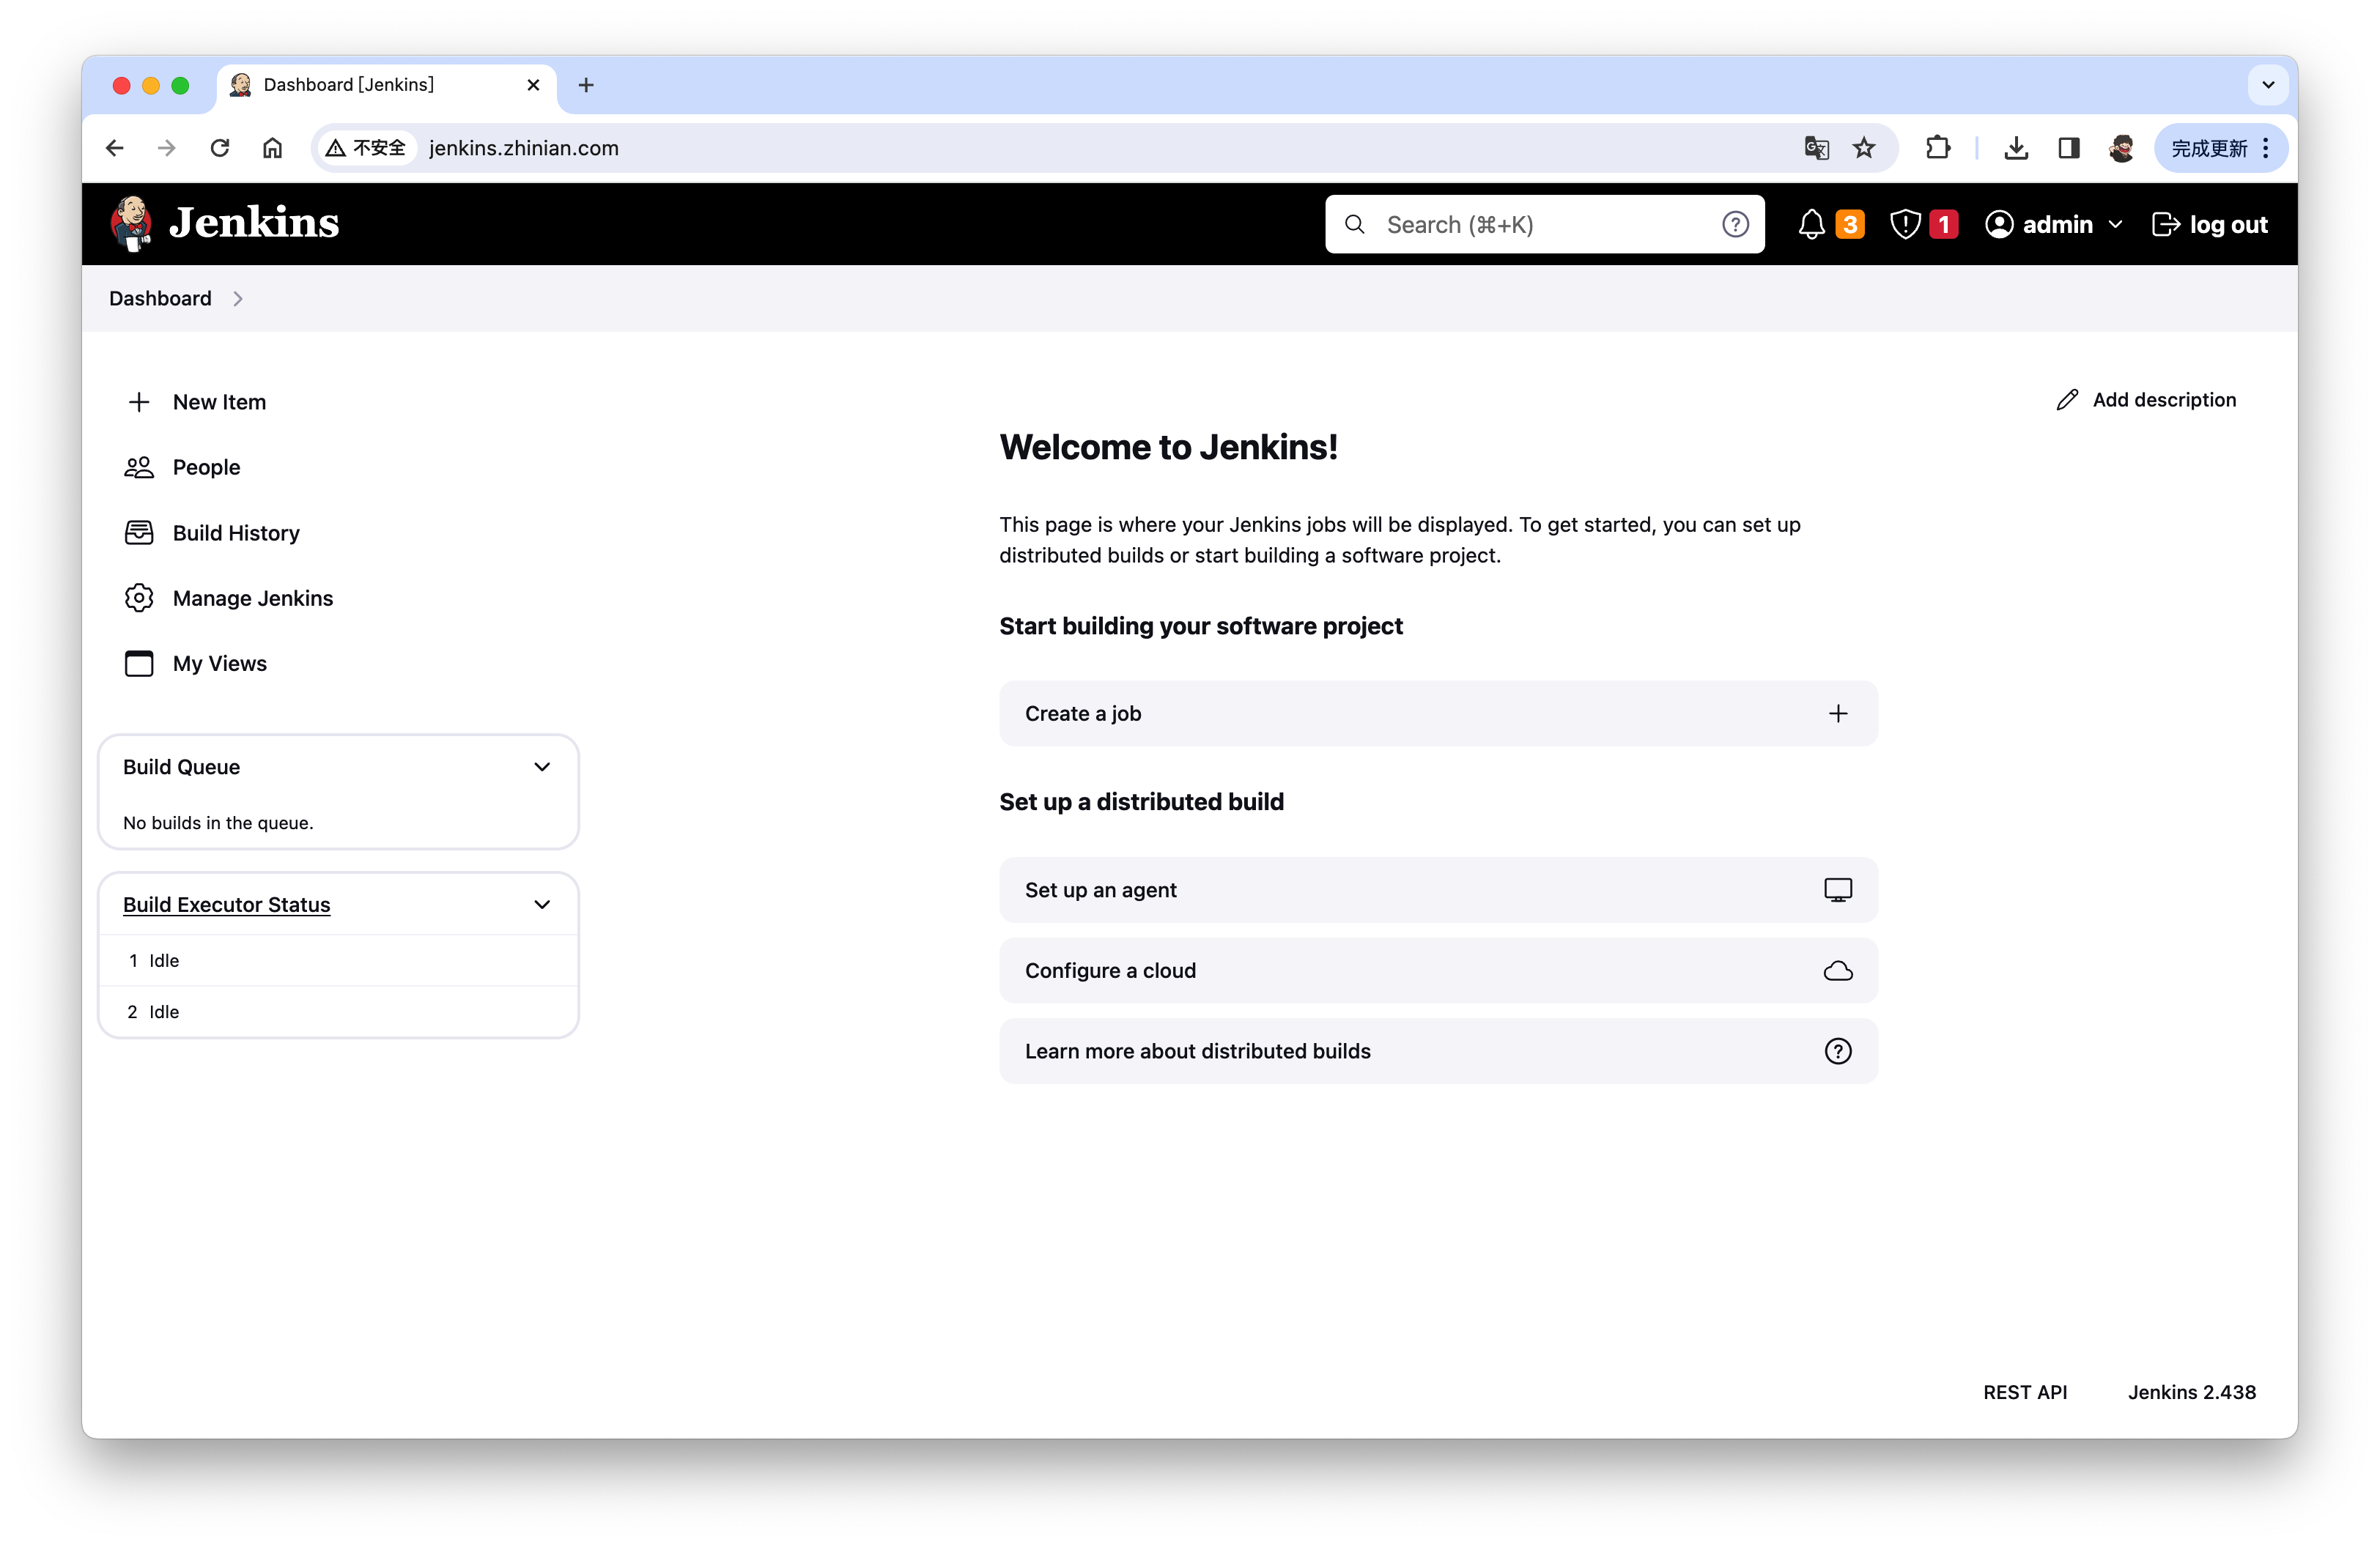Click help icon in Learn more row
2380x1547 pixels.
(1838, 1051)
